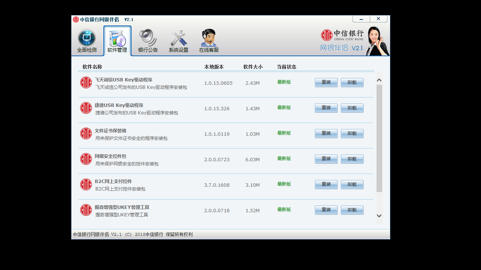The width and height of the screenshot is (481, 270).
Task: Click the scrollbar down arrow
Action: (379, 216)
